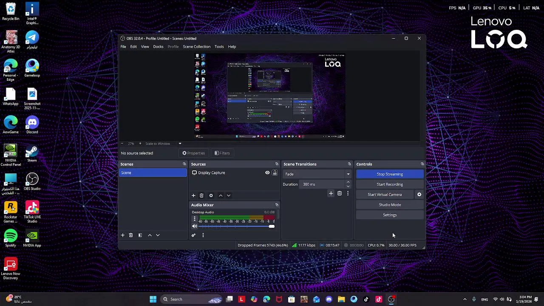Open advanced audio properties gears icon
Screen dimensions: 544x306
(x=193, y=235)
